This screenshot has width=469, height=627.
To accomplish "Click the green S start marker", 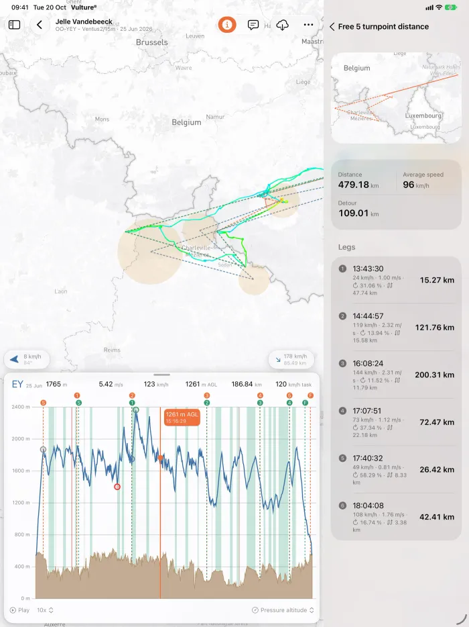I will click(78, 403).
